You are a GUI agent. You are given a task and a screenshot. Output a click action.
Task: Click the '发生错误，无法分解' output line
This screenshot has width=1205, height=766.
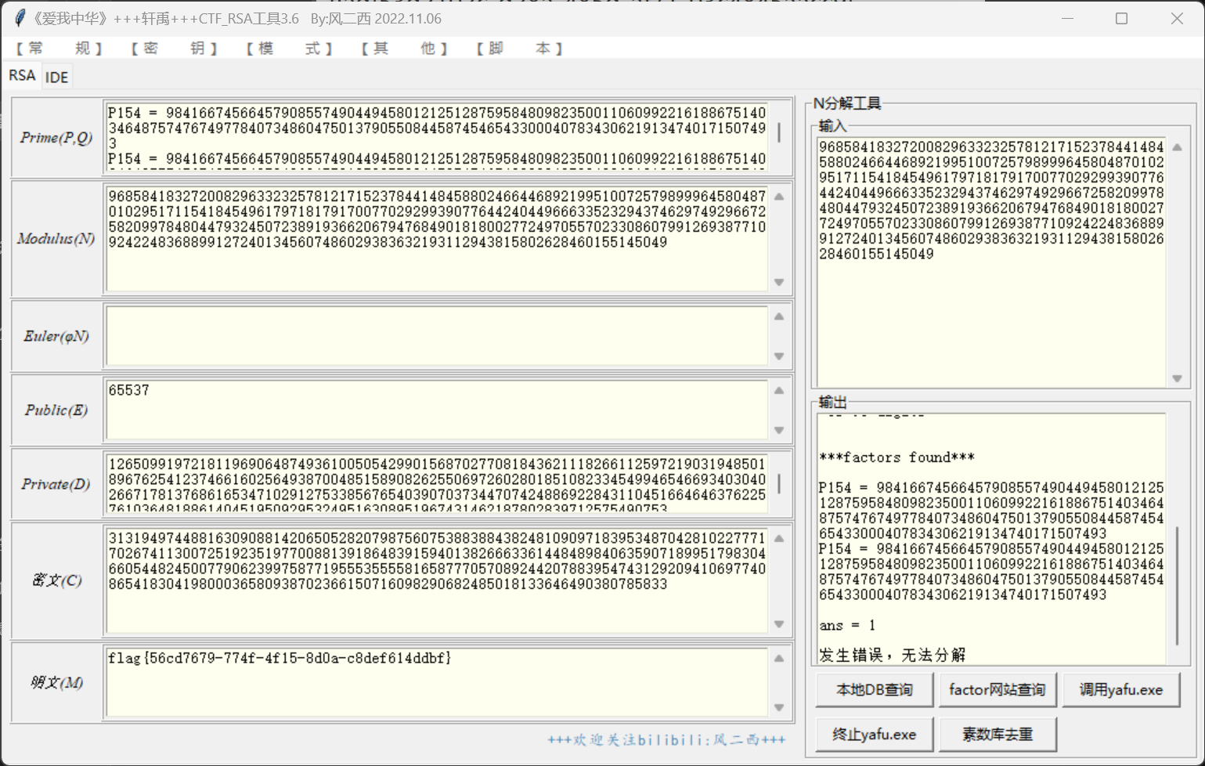[x=893, y=655]
